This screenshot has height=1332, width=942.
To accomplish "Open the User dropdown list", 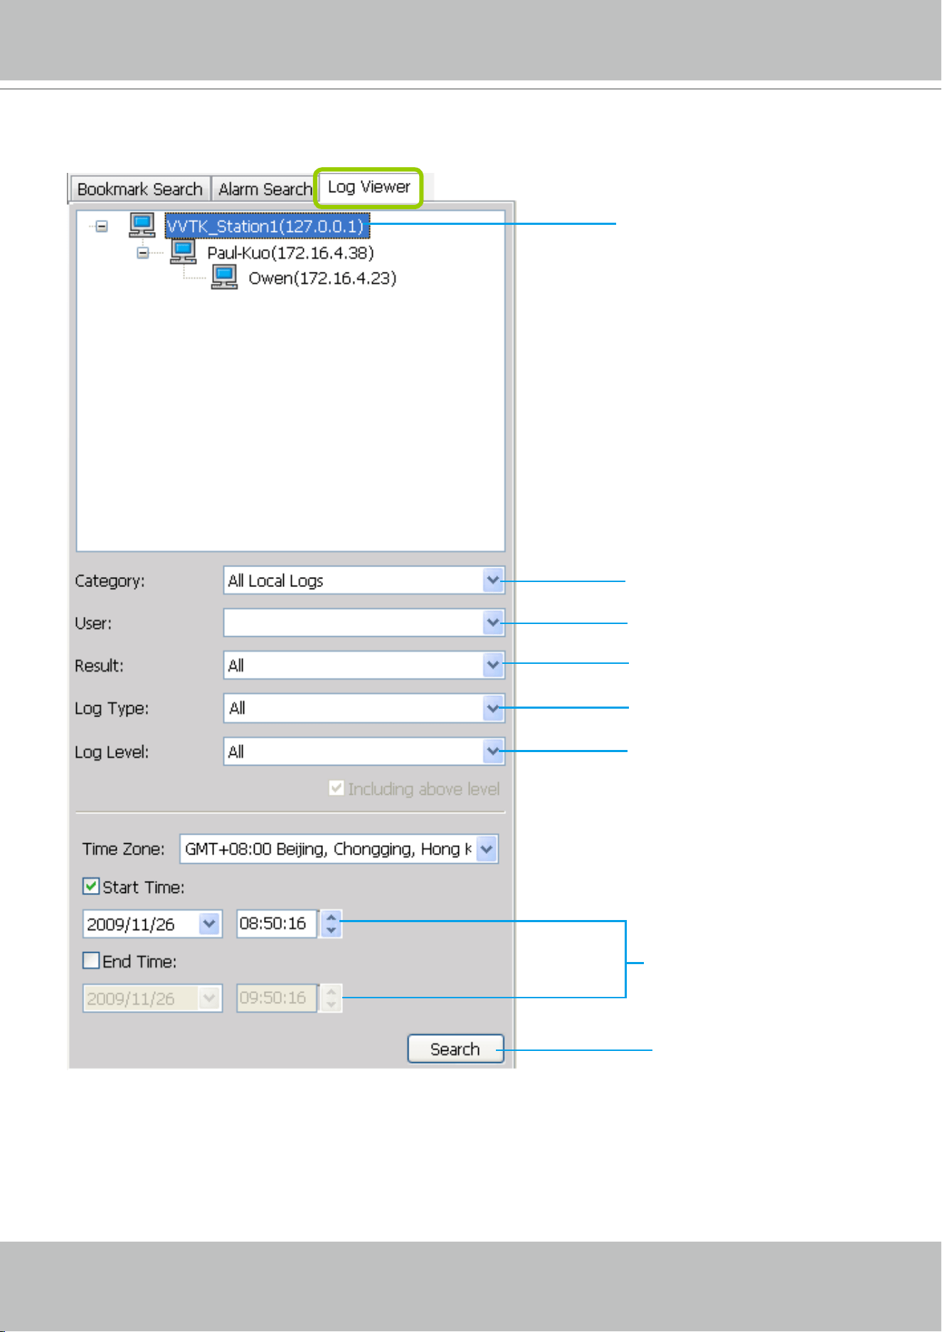I will 493,623.
